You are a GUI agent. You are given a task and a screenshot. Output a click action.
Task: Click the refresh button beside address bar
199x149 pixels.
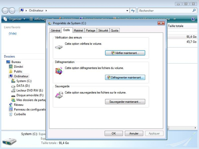pos(133,10)
